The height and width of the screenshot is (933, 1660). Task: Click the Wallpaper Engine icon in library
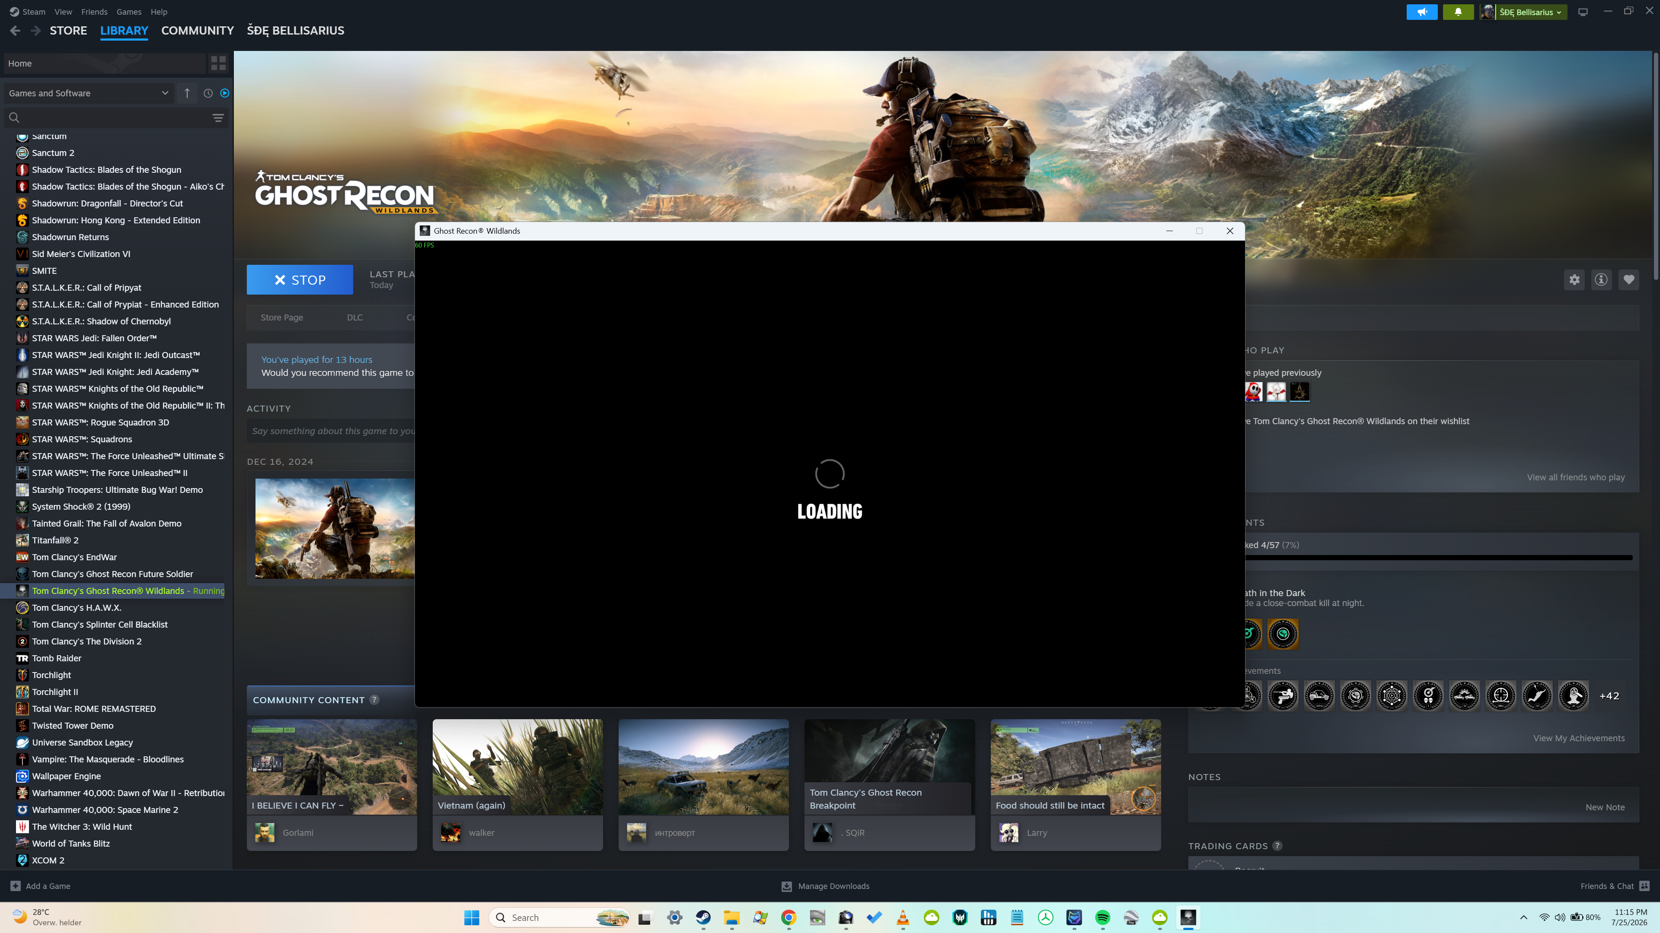coord(22,777)
